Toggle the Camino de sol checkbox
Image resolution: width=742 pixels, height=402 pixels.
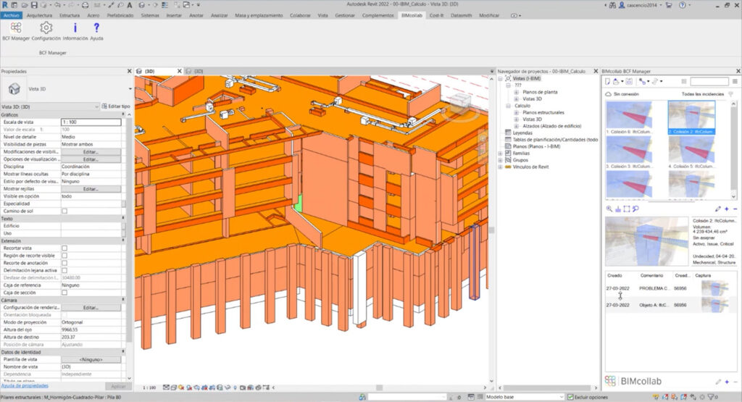(x=64, y=211)
